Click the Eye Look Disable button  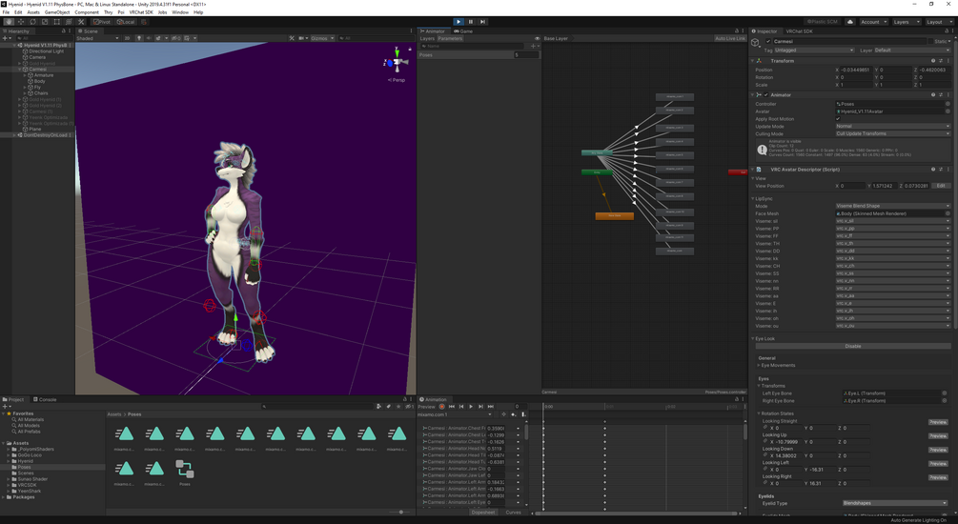pos(853,346)
